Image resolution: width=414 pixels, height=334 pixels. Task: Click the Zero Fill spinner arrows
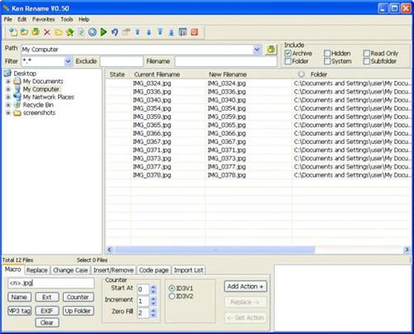coord(153,313)
